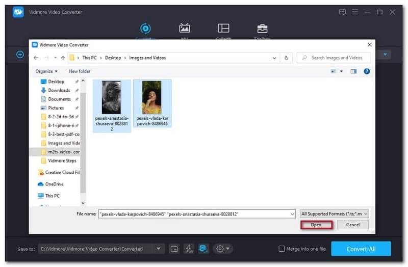This screenshot has width=408, height=267.
Task: Switch to the Collage tab
Action: point(223,28)
